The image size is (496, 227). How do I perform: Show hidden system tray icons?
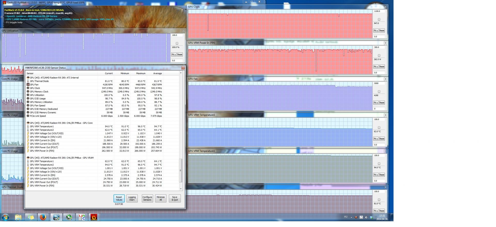(x=351, y=217)
